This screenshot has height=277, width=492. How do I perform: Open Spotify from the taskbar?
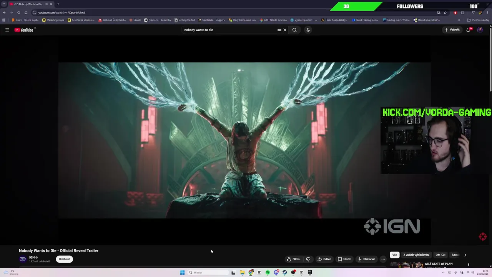(268, 272)
